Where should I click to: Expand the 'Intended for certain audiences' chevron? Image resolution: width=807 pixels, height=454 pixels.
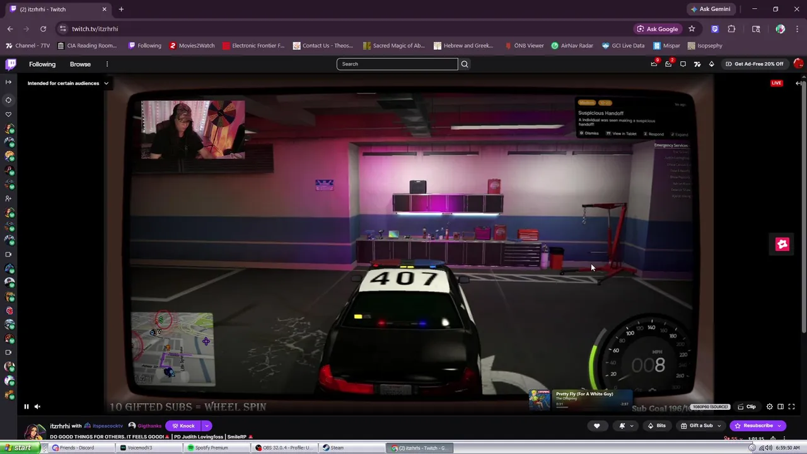click(106, 83)
